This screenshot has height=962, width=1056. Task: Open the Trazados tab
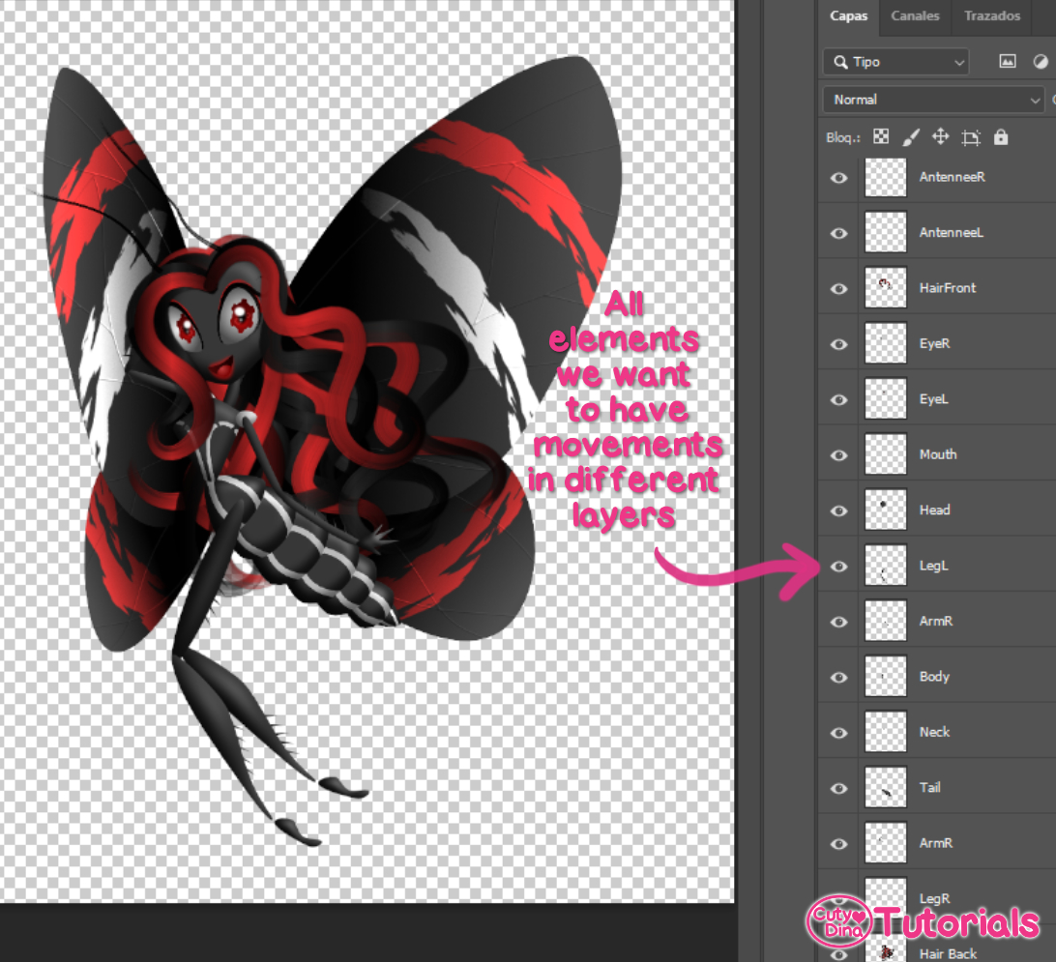pyautogui.click(x=992, y=15)
